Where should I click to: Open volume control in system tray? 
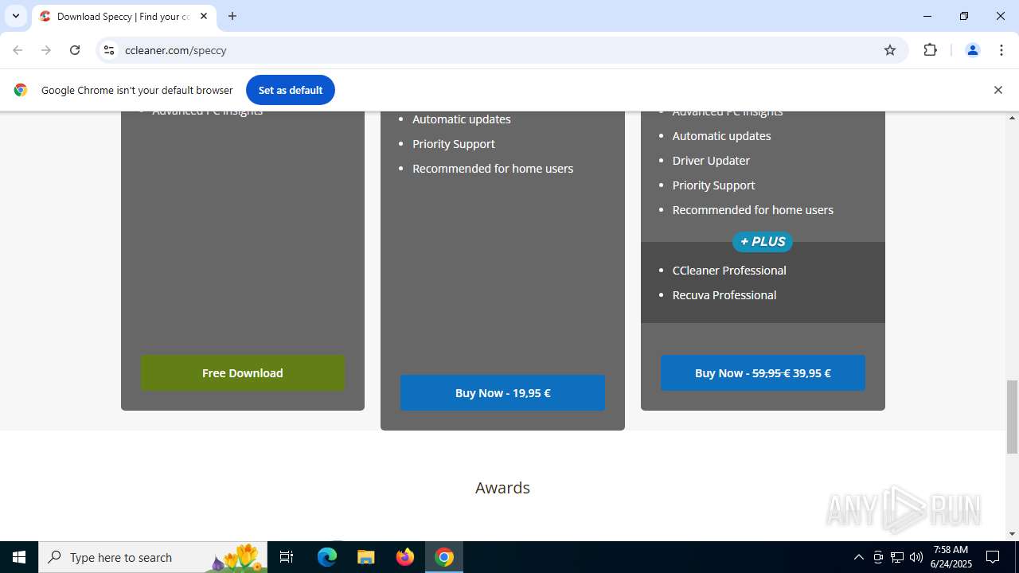916,557
